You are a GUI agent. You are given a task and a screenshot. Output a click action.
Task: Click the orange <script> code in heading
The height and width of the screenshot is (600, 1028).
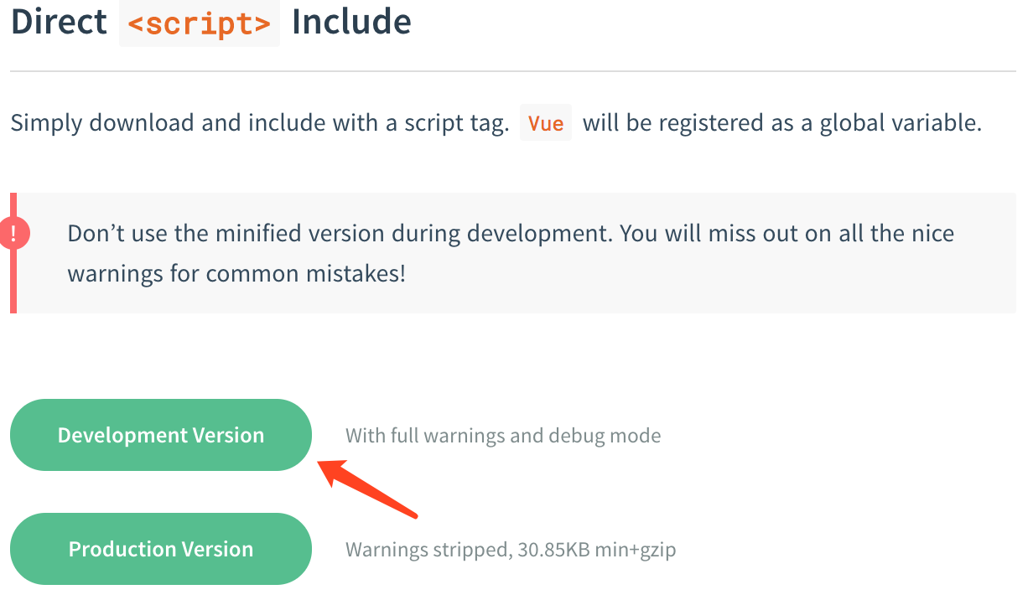200,22
